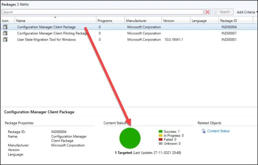Click Microsoft Corporation in the Piloting Package row
The width and height of the screenshot is (258, 165).
144,33
